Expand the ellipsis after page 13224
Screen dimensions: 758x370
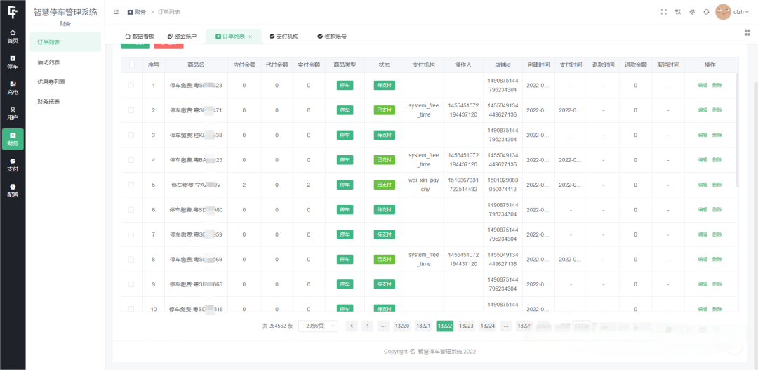coord(506,326)
